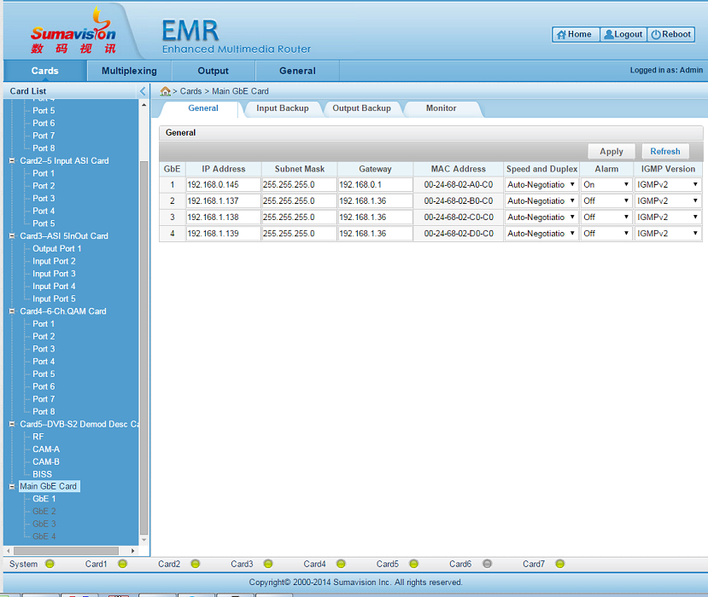Click the Card7 status indicator light
Viewport: 708px width, 597px height.
coord(560,564)
